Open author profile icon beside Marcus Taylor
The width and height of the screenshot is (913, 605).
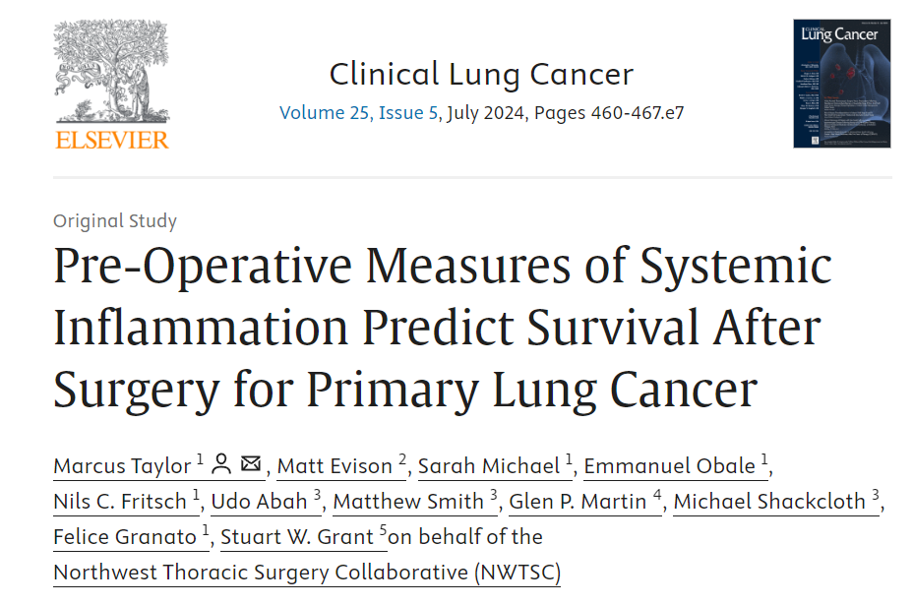221,464
